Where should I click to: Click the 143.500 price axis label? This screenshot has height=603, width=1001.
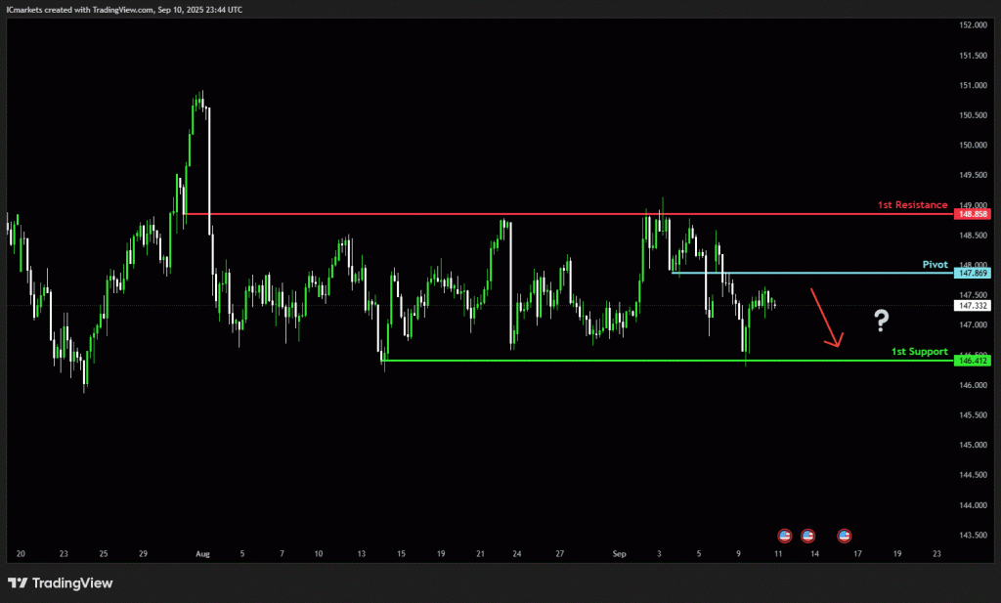tap(973, 535)
